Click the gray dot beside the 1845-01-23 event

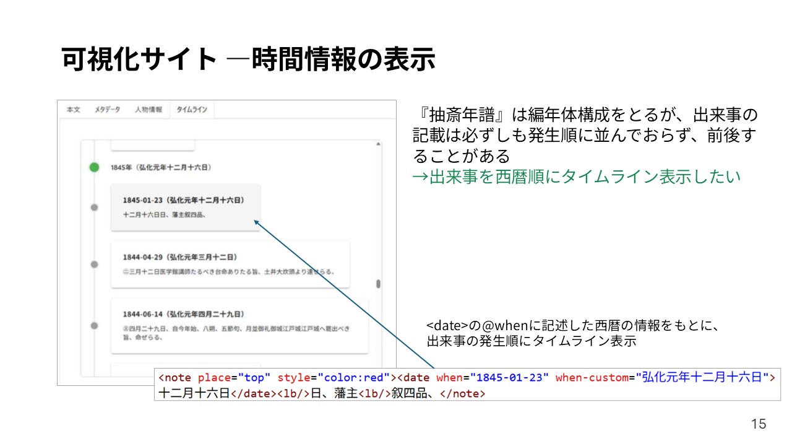[94, 208]
